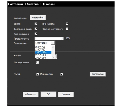Toggle Антимерцание checkbox
This screenshot has height=107, width=122.
tap(36, 34)
